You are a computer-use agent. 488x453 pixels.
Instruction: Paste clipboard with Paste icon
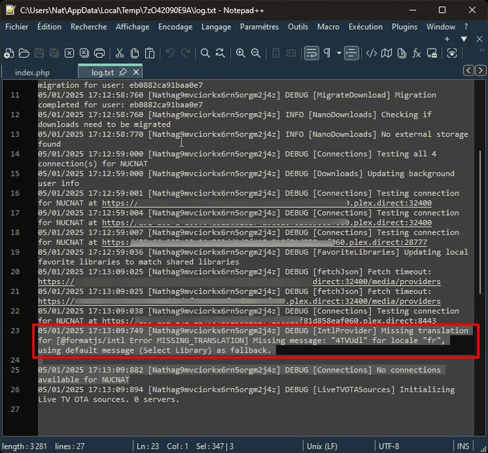(x=150, y=53)
